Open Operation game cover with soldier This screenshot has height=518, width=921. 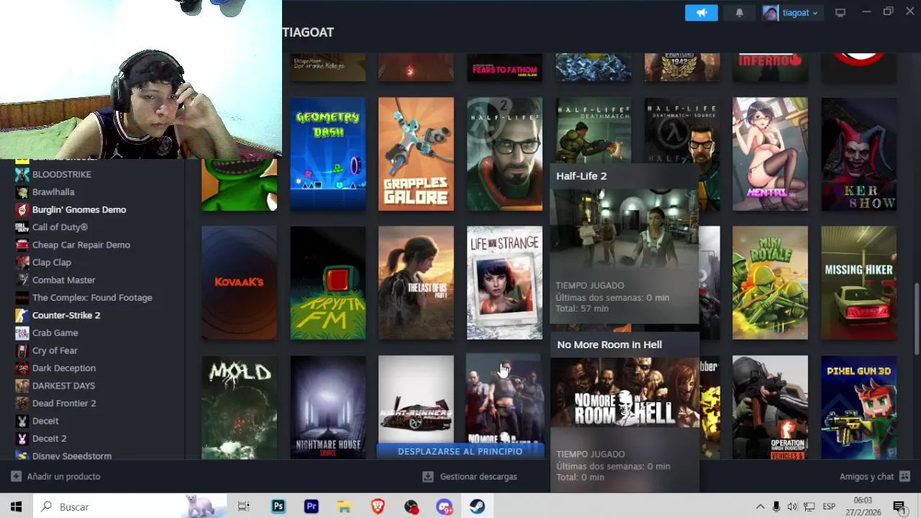770,407
